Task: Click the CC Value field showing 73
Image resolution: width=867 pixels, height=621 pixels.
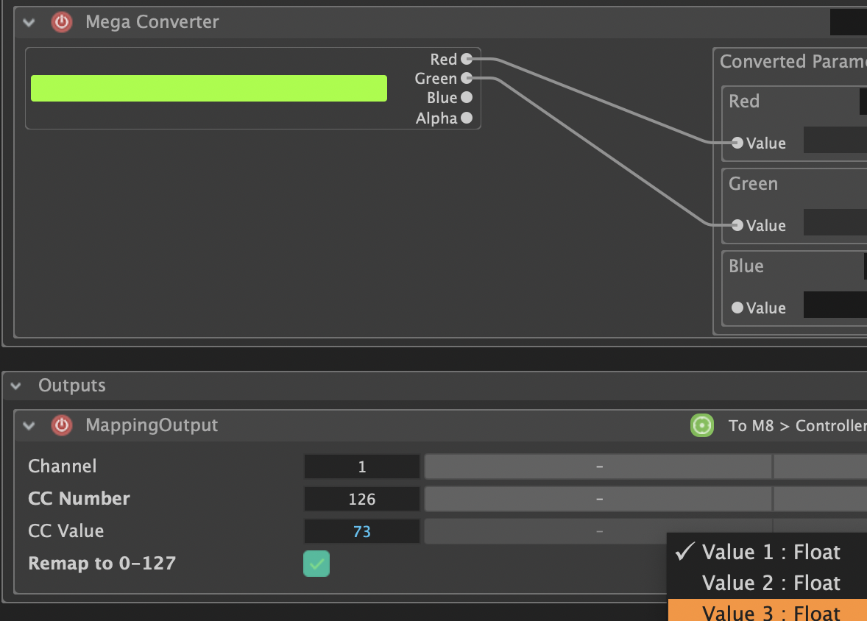Action: pyautogui.click(x=361, y=531)
